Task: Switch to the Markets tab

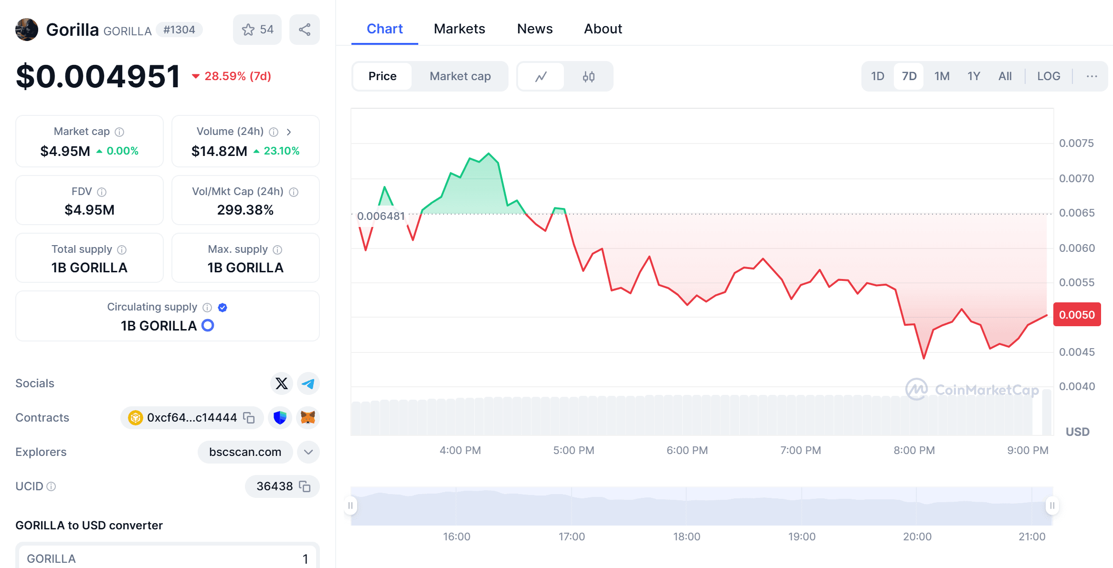Action: click(459, 29)
